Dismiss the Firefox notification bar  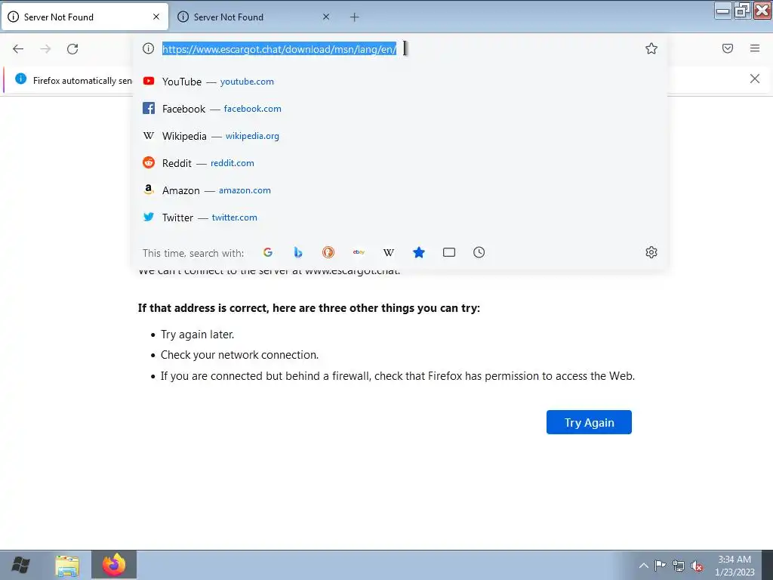[x=754, y=79]
